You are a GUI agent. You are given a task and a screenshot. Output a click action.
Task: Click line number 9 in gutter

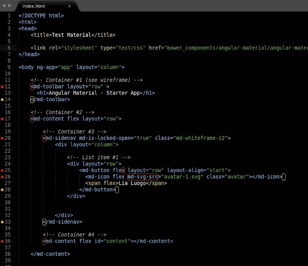pyautogui.click(x=9, y=67)
